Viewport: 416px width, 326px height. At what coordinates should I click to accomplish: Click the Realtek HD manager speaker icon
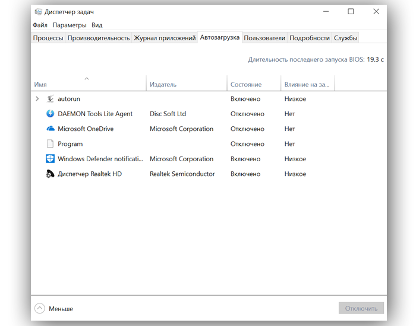click(51, 174)
